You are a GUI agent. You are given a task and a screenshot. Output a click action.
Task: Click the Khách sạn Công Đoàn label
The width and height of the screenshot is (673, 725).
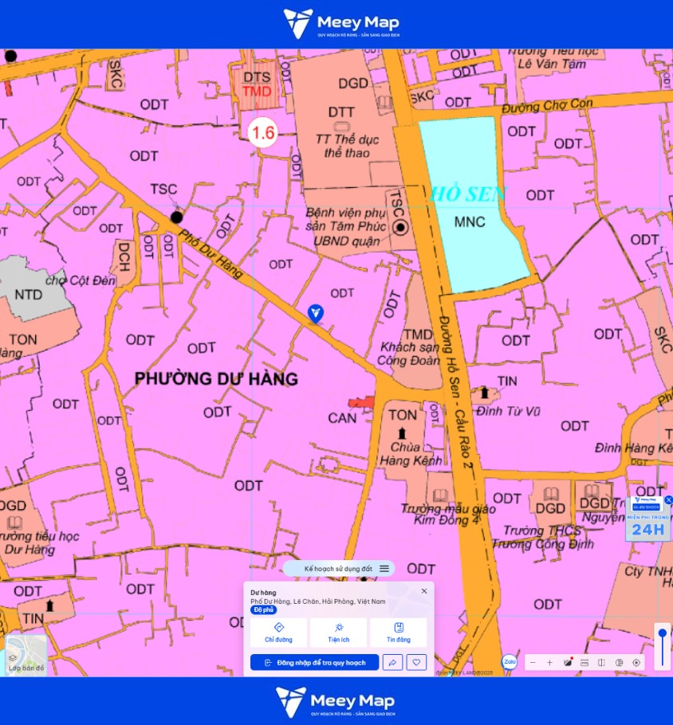pyautogui.click(x=408, y=354)
